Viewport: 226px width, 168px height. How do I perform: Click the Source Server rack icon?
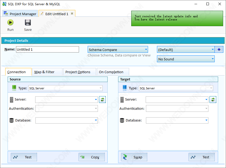coord(12,100)
